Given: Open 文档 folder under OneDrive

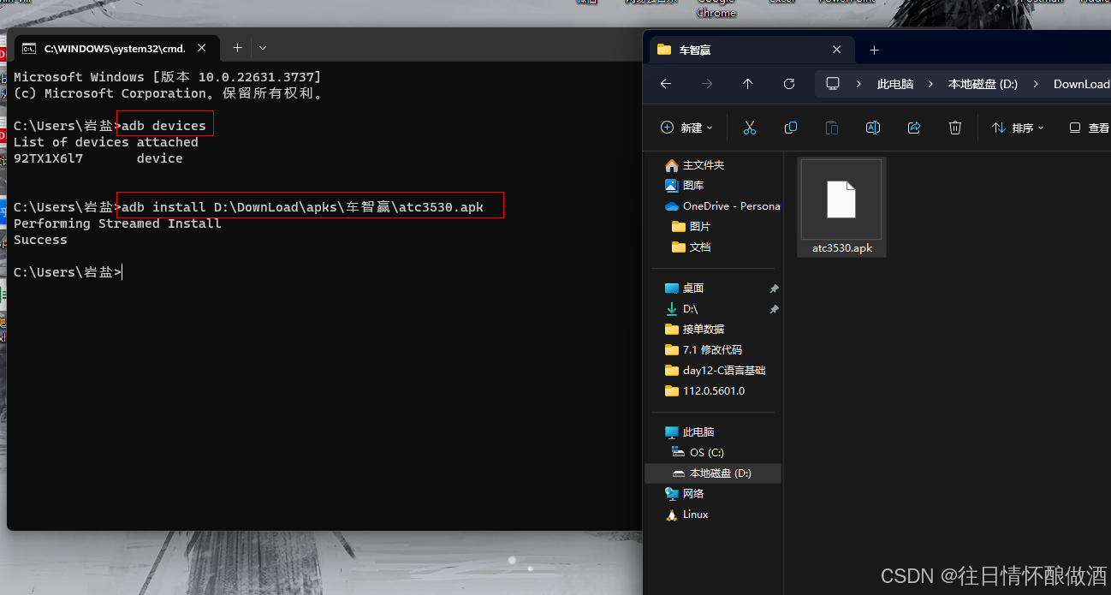Looking at the screenshot, I should (x=691, y=247).
